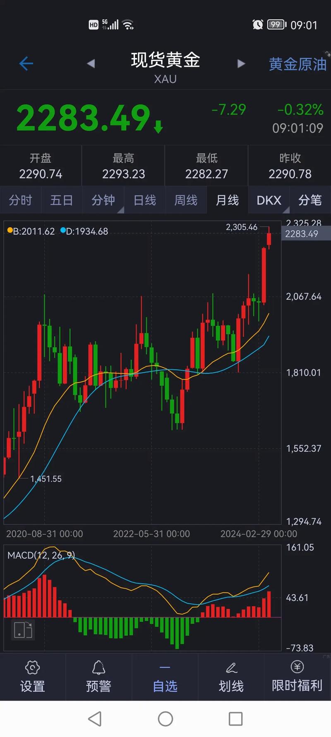The width and height of the screenshot is (331, 737).
Task: Switch to 日线 daily chart tab
Action: click(145, 200)
